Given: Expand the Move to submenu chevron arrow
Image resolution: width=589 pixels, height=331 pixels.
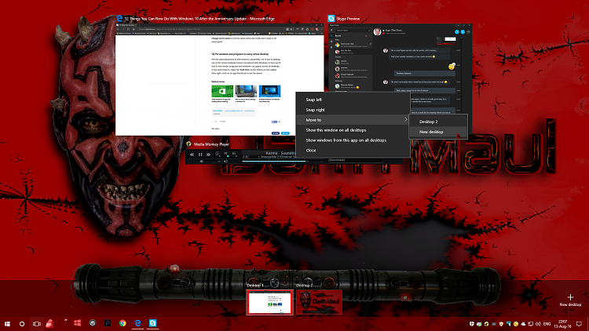Looking at the screenshot, I should pyautogui.click(x=406, y=120).
